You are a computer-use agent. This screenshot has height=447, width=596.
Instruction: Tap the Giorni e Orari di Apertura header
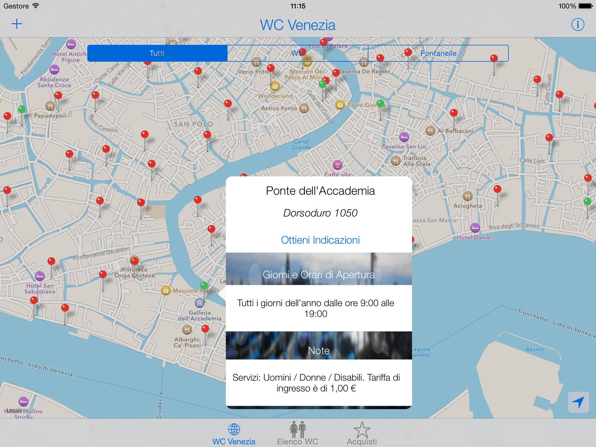click(319, 274)
